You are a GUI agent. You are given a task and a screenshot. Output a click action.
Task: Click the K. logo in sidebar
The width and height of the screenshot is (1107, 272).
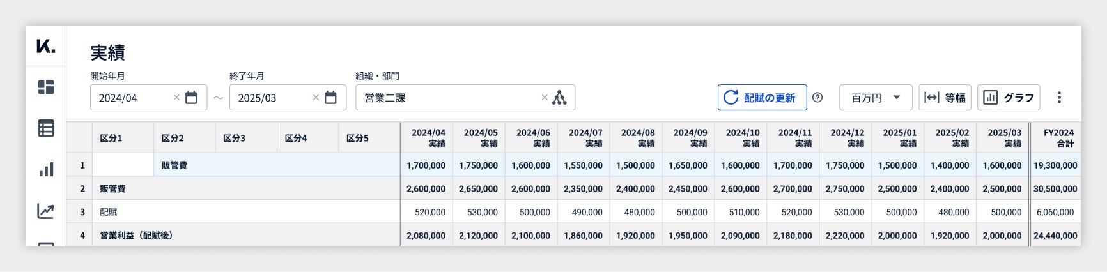tap(46, 46)
